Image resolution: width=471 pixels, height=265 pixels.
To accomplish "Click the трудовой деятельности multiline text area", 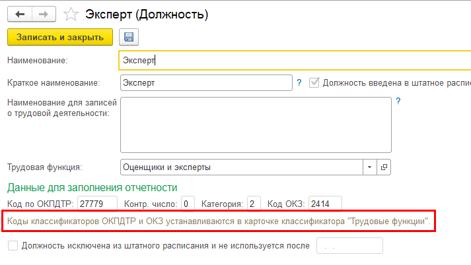I will coord(255,124).
